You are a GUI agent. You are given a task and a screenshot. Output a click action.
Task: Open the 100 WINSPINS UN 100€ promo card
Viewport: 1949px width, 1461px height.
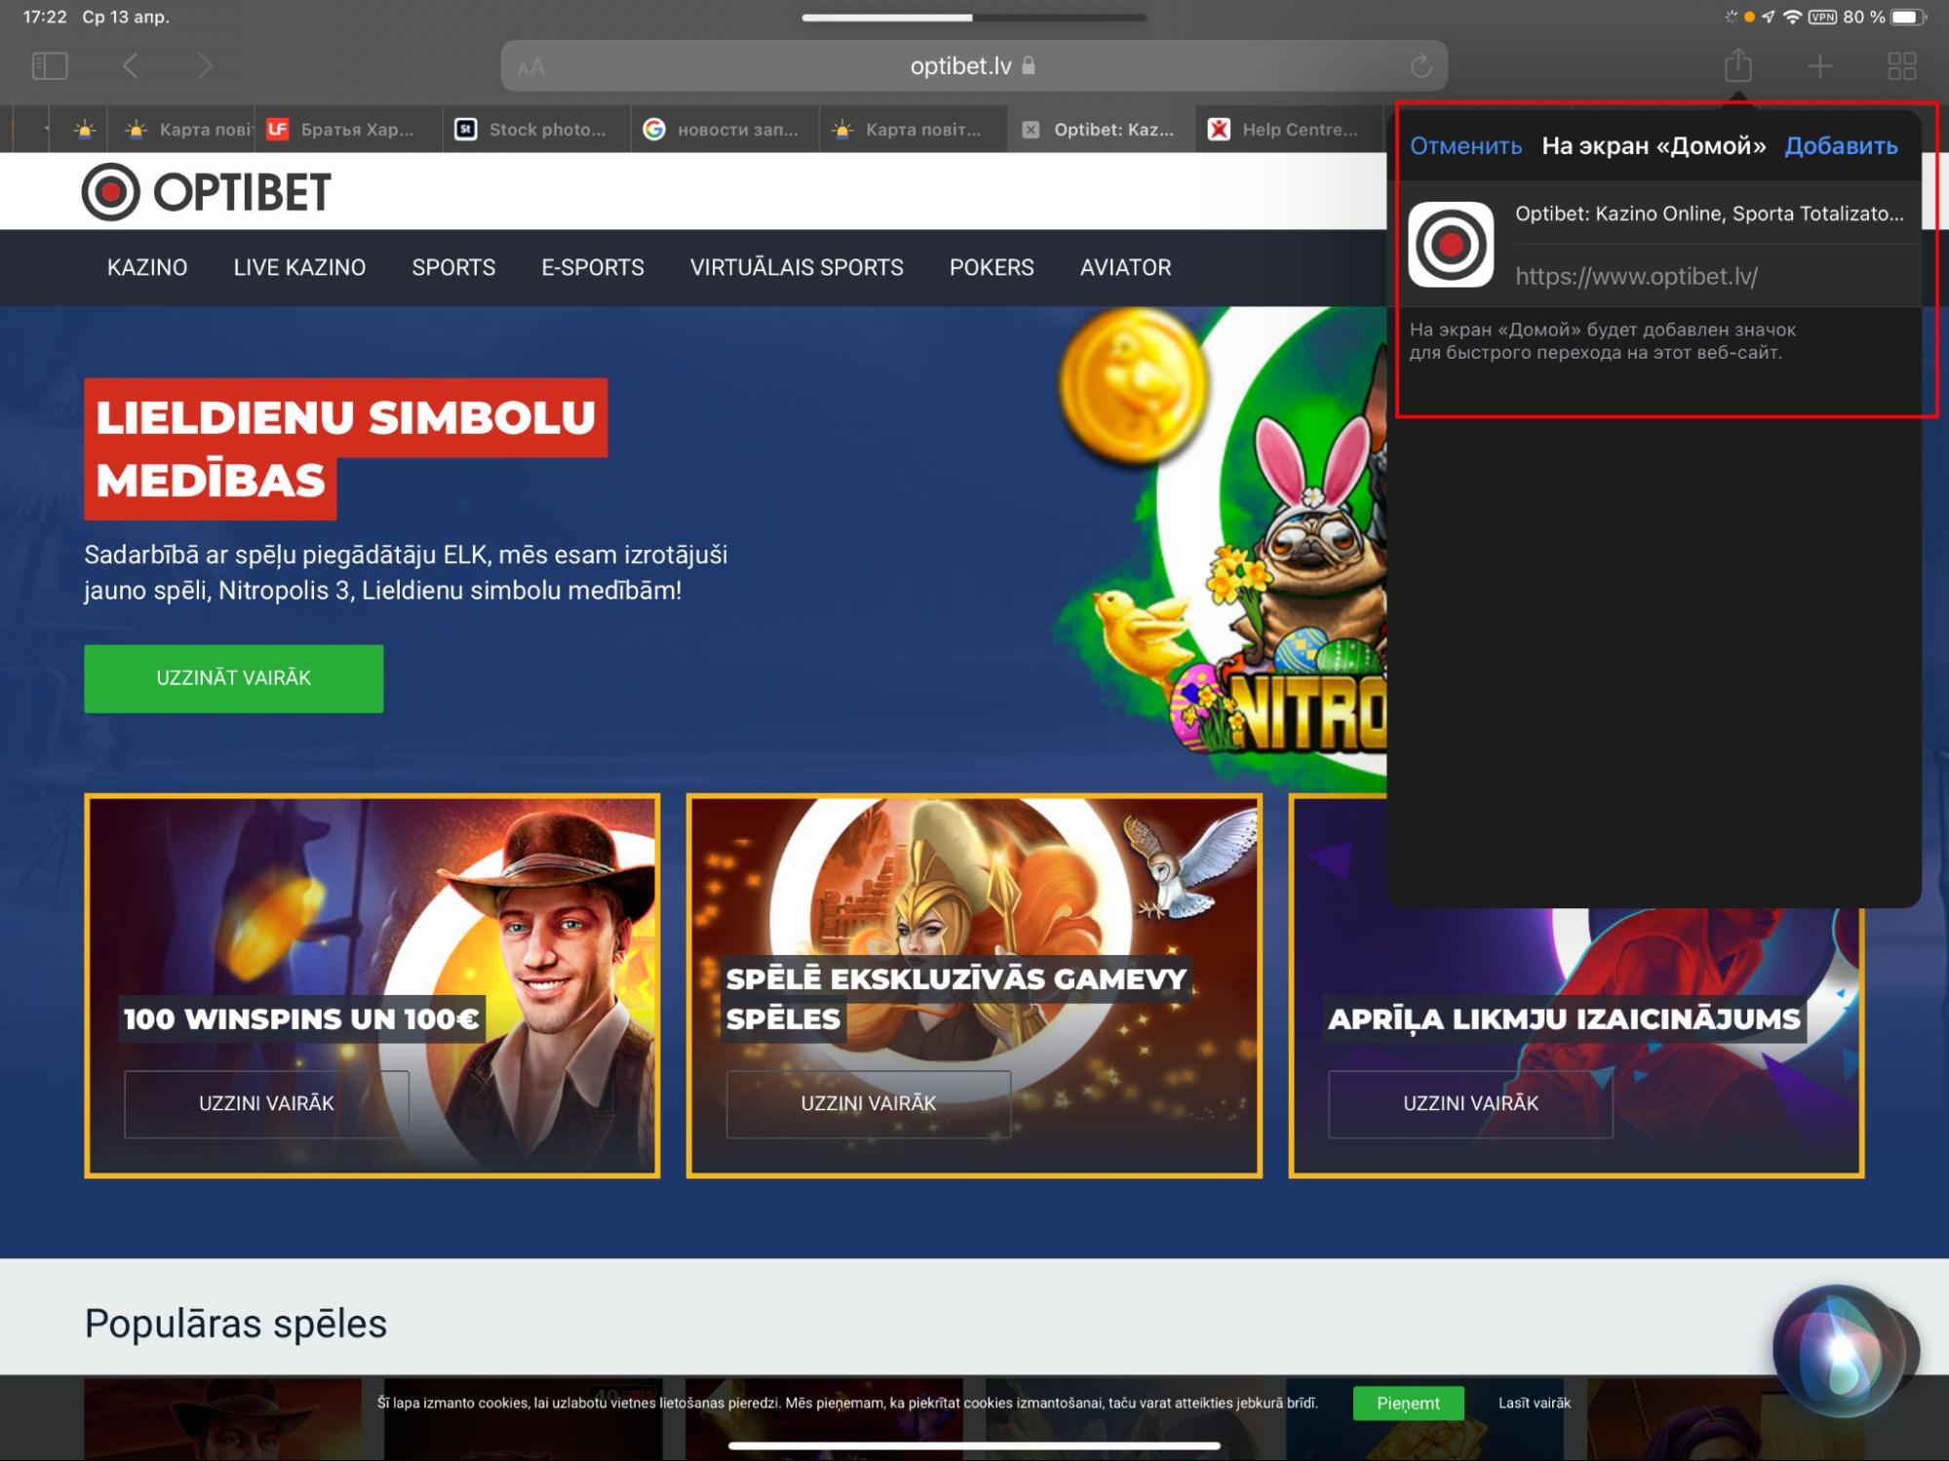pos(372,985)
